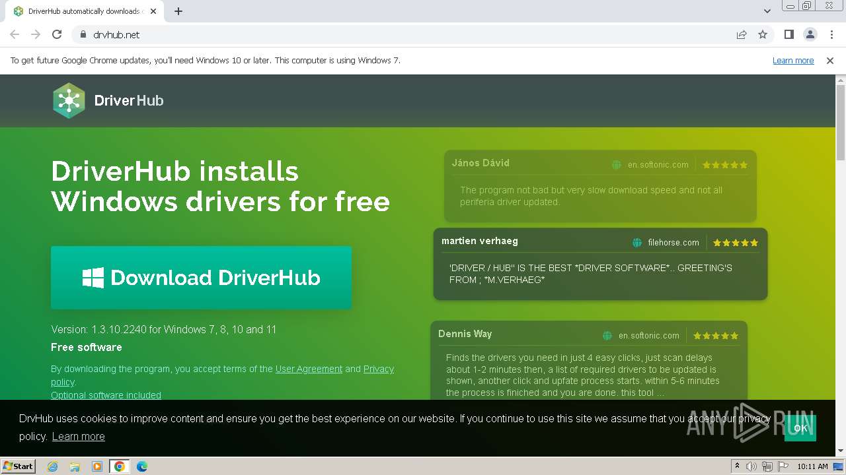This screenshot has height=475, width=846.
Task: Share this page using the share icon
Action: coord(742,35)
